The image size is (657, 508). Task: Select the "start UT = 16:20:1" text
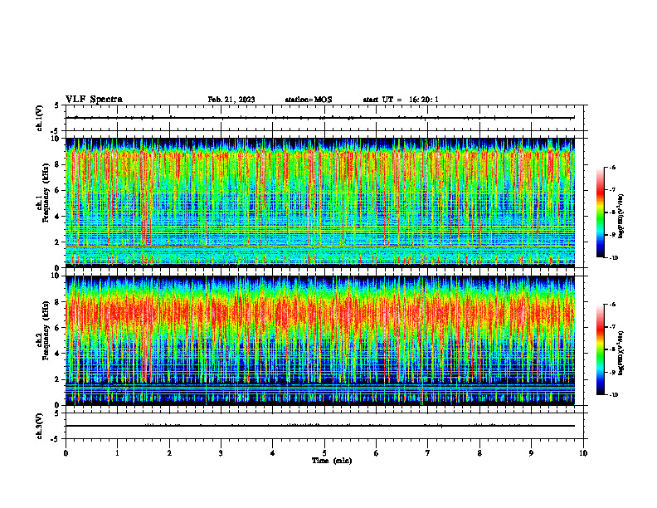tap(401, 100)
